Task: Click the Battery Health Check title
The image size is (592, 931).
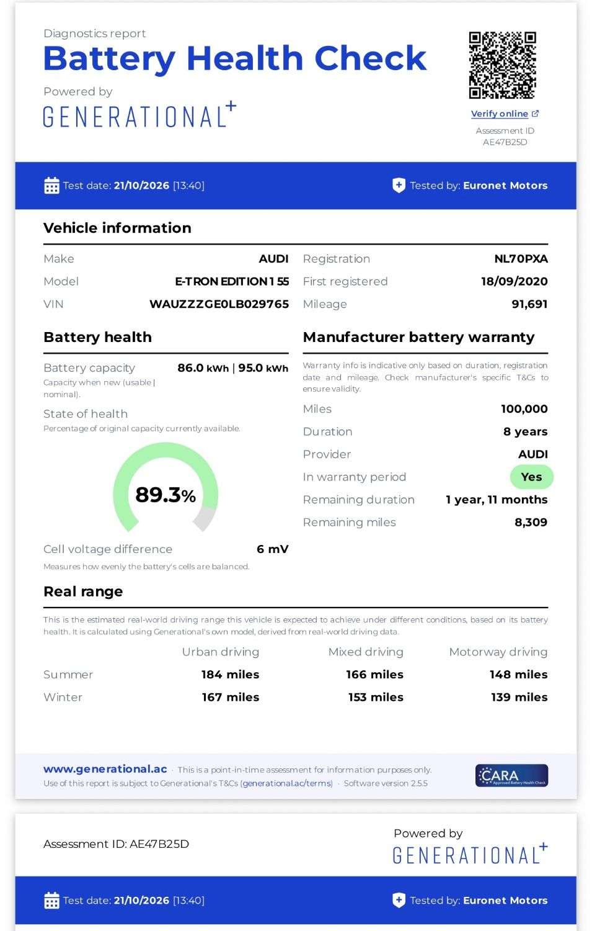Action: click(235, 58)
